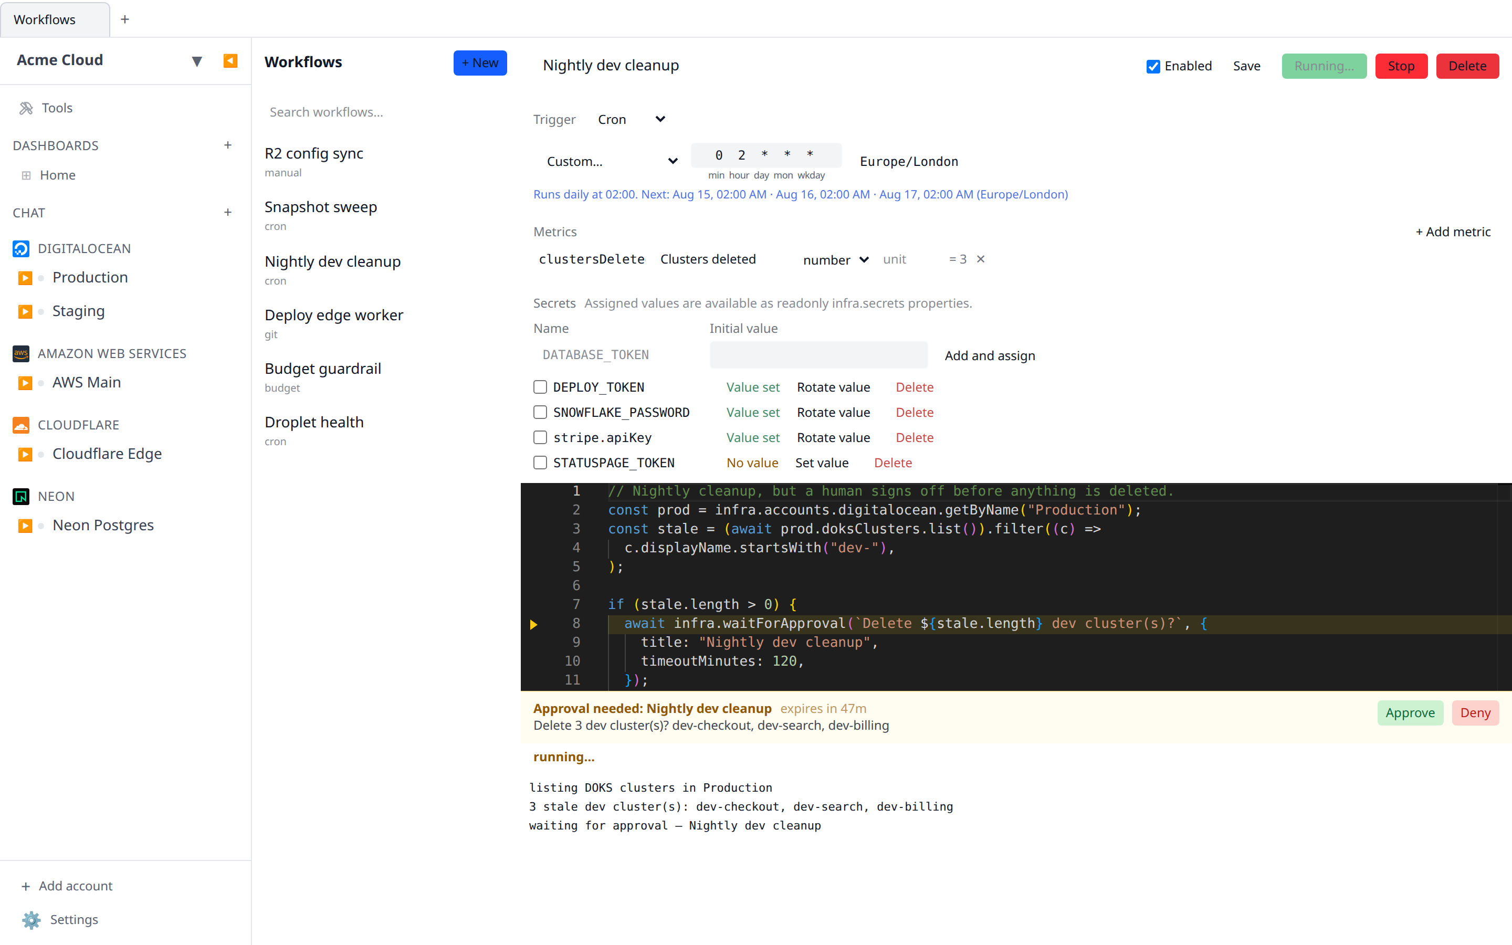This screenshot has height=945, width=1512.
Task: Click the yellow execution pointer at line 8
Action: click(x=533, y=624)
